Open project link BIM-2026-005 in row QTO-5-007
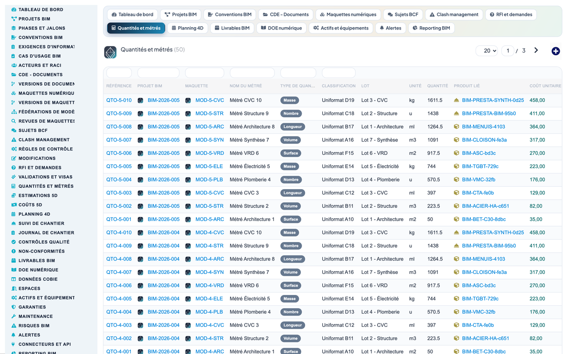573x354 pixels. tap(163, 140)
